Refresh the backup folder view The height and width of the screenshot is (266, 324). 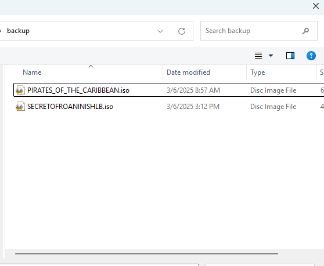tap(182, 31)
